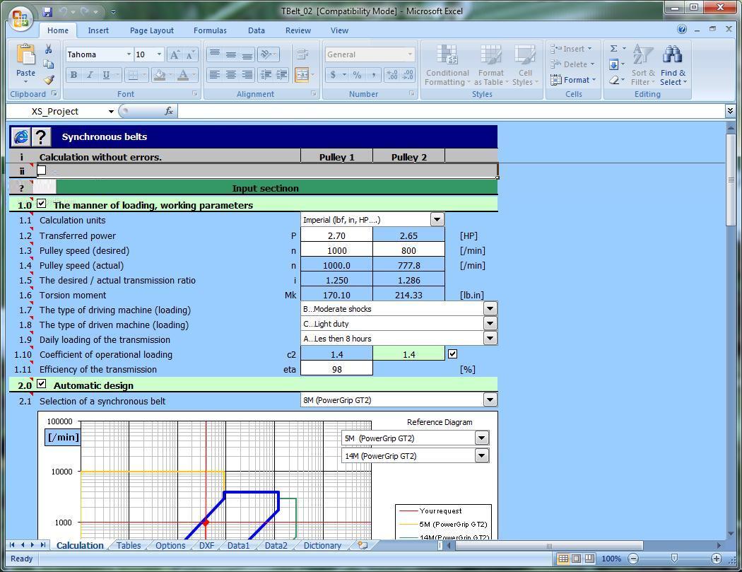Open Calculation units dropdown

tap(437, 219)
